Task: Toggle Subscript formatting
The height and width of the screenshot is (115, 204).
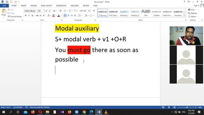Action: (41, 16)
